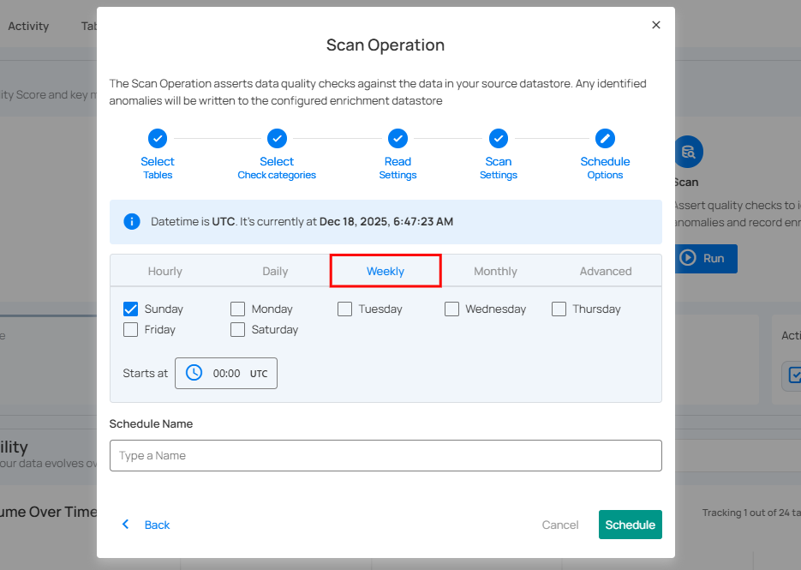The width and height of the screenshot is (801, 570).
Task: Uncheck the Sunday checkbox
Action: 131,309
